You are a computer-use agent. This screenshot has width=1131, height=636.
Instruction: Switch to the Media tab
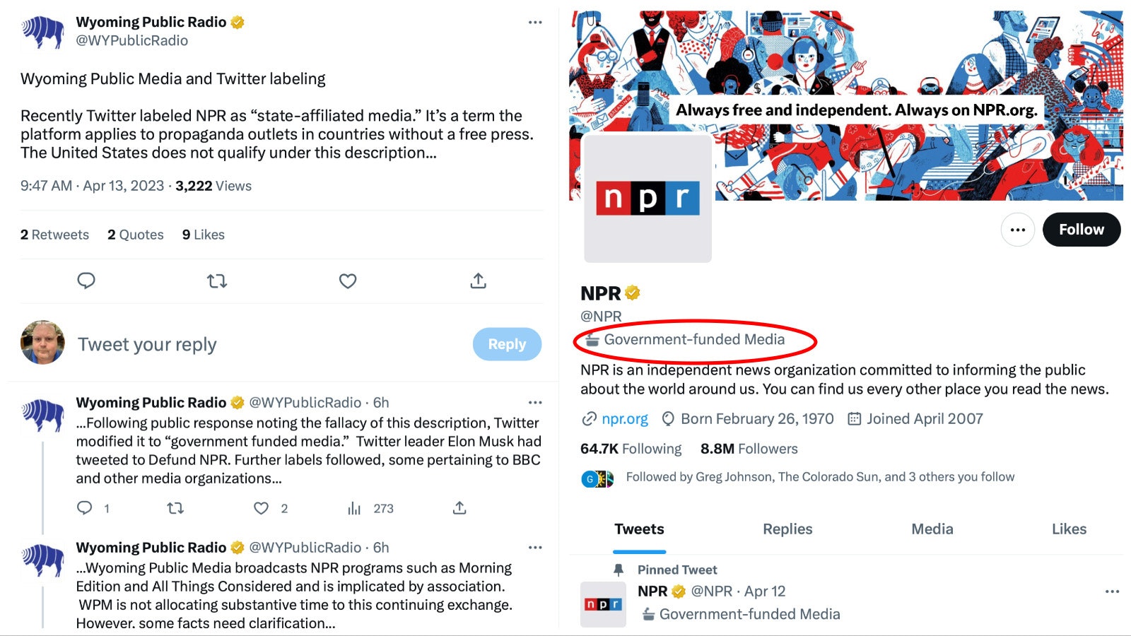pyautogui.click(x=932, y=529)
